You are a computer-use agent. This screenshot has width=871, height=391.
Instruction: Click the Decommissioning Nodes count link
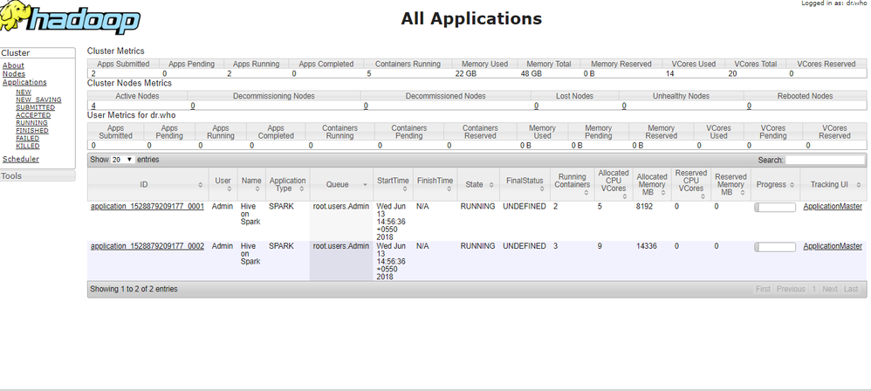pyautogui.click(x=193, y=106)
